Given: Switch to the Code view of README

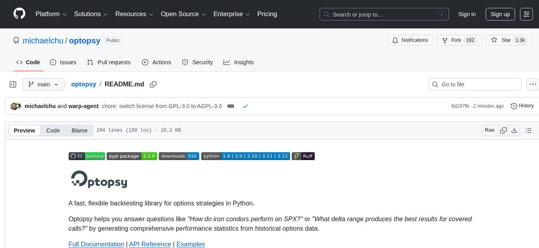Looking at the screenshot, I should pyautogui.click(x=53, y=130).
